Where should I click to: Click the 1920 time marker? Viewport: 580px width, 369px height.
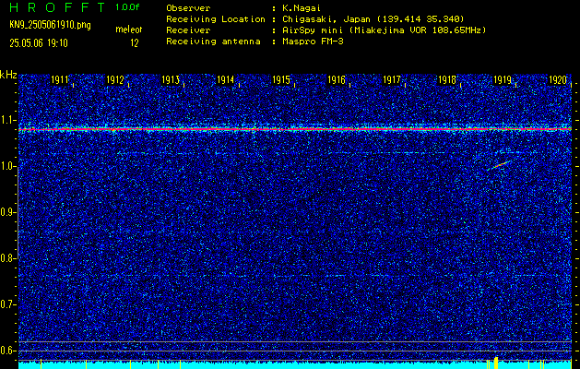[558, 79]
